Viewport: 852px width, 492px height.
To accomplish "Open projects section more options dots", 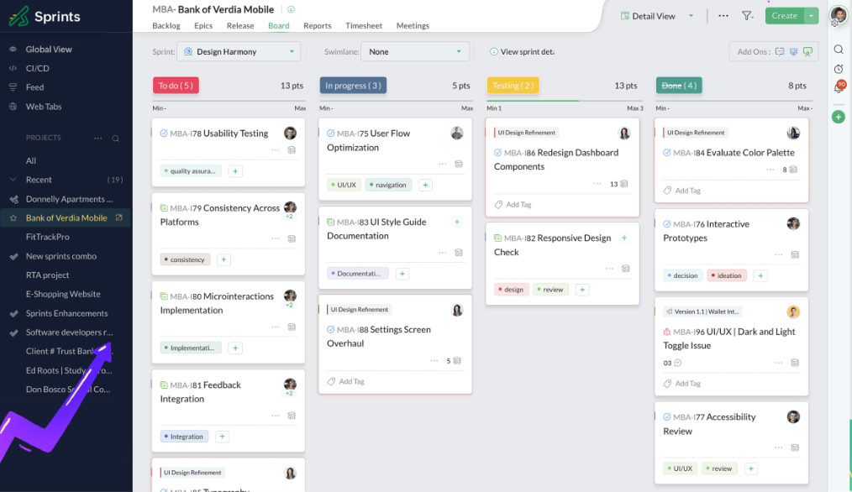I will (97, 138).
